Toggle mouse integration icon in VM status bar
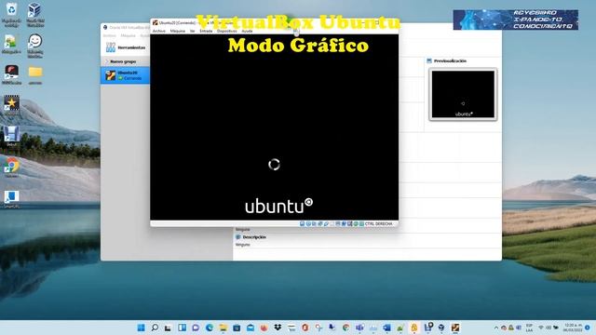 click(x=356, y=223)
